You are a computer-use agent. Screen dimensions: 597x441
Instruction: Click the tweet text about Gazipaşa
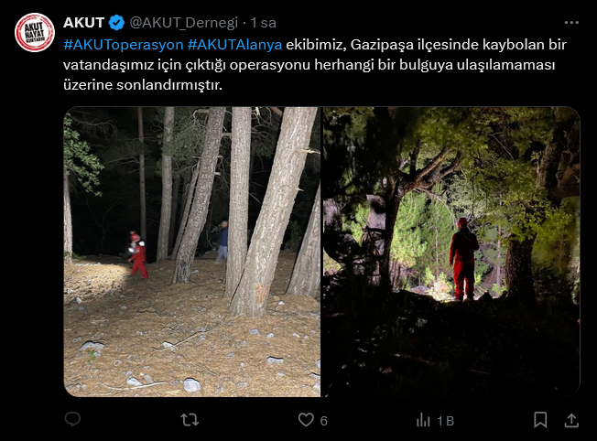coord(315,65)
